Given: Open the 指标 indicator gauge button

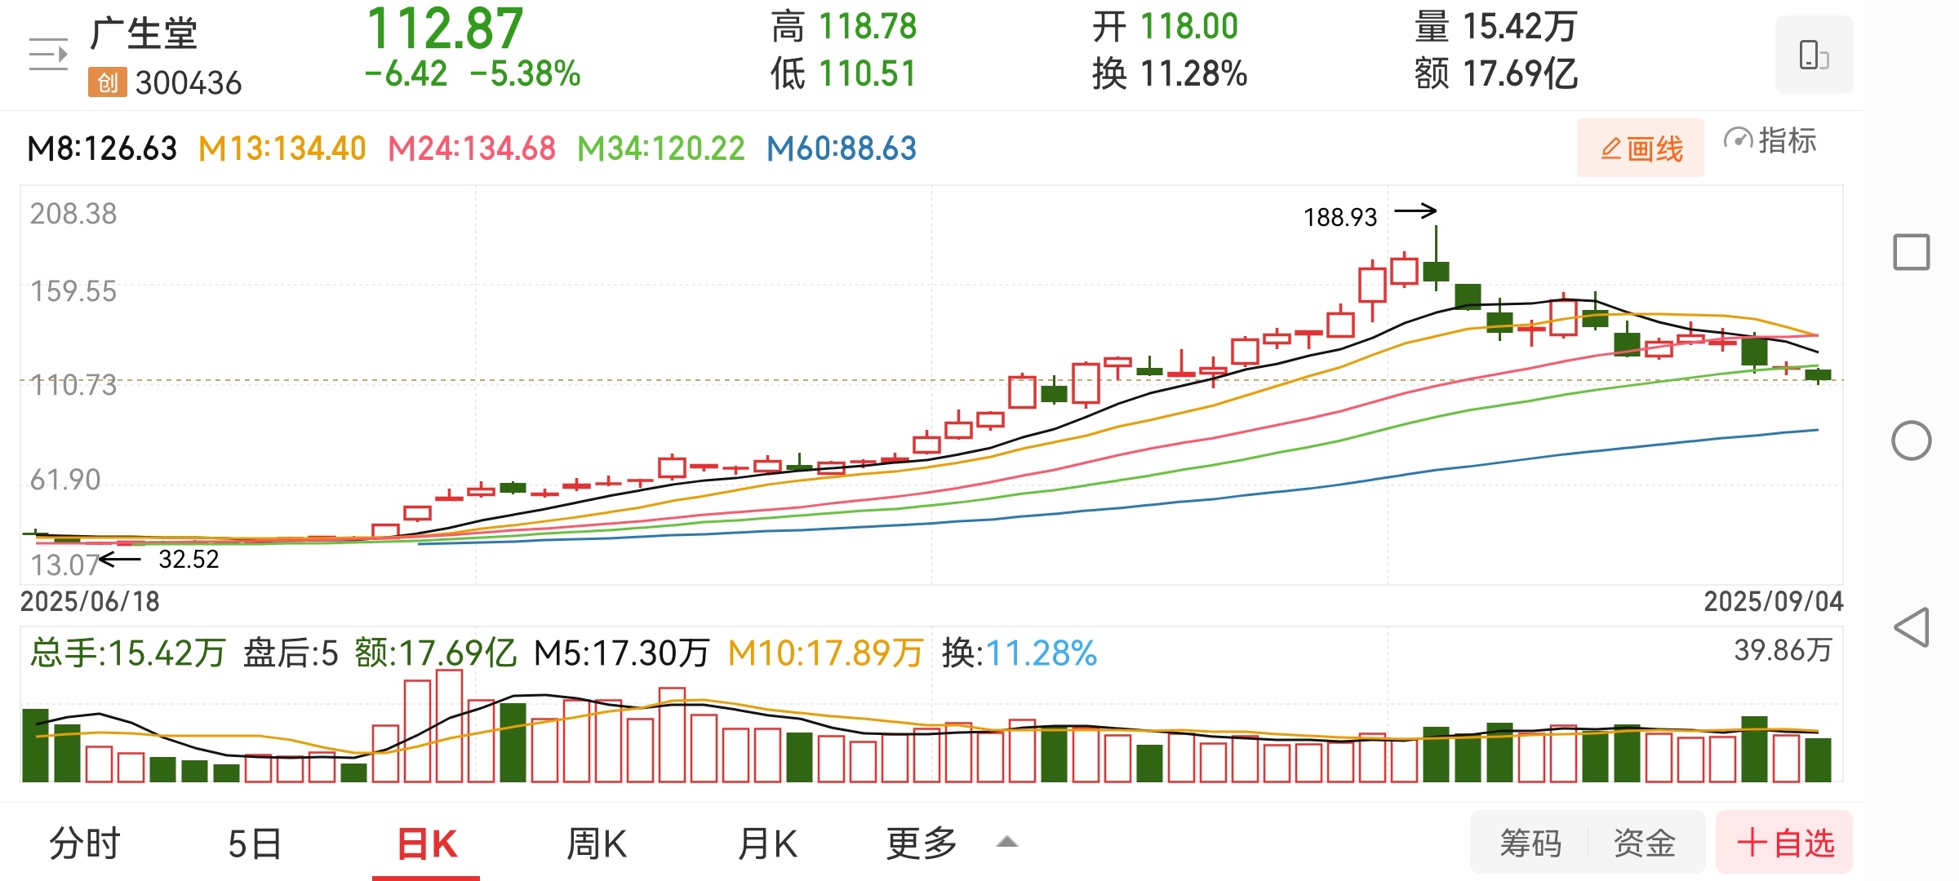Looking at the screenshot, I should click(x=1770, y=141).
